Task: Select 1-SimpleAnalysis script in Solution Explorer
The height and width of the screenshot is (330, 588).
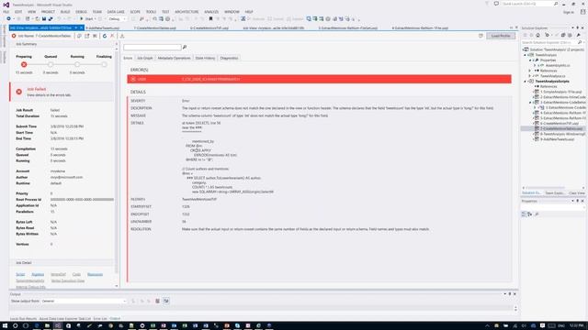Action: pyautogui.click(x=561, y=92)
